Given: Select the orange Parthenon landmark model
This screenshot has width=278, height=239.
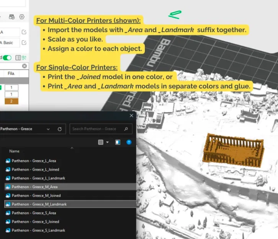Looking at the screenshot, I should coord(233,151).
